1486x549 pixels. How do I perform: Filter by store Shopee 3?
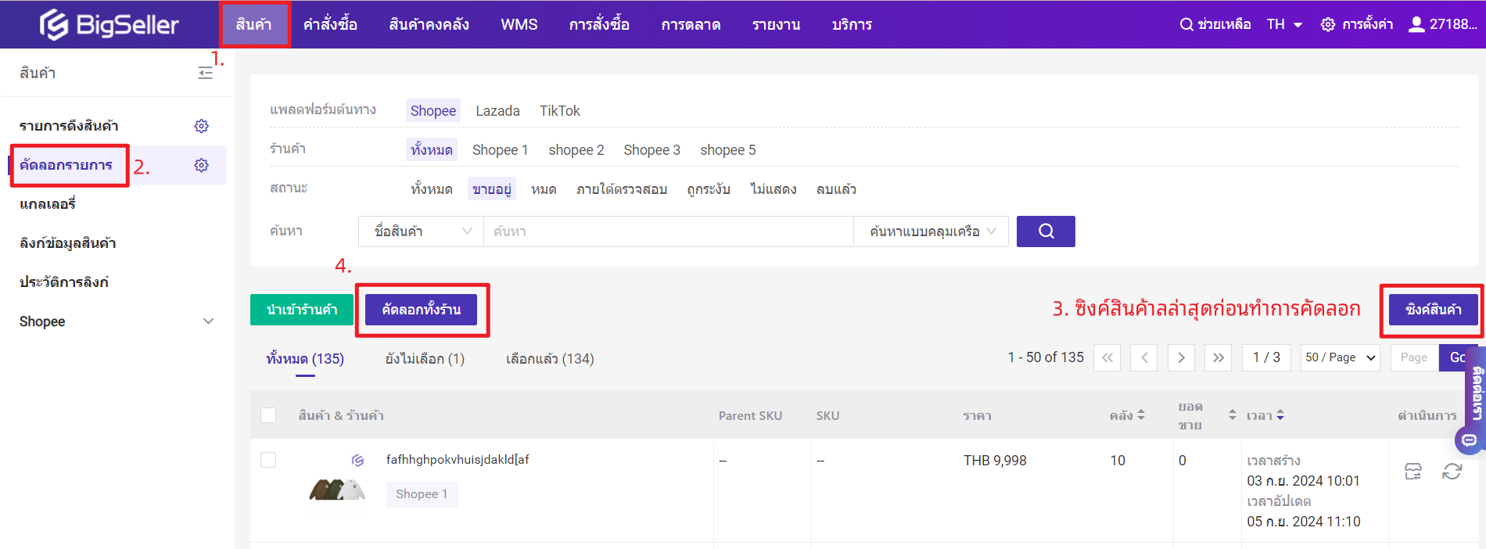tap(652, 150)
